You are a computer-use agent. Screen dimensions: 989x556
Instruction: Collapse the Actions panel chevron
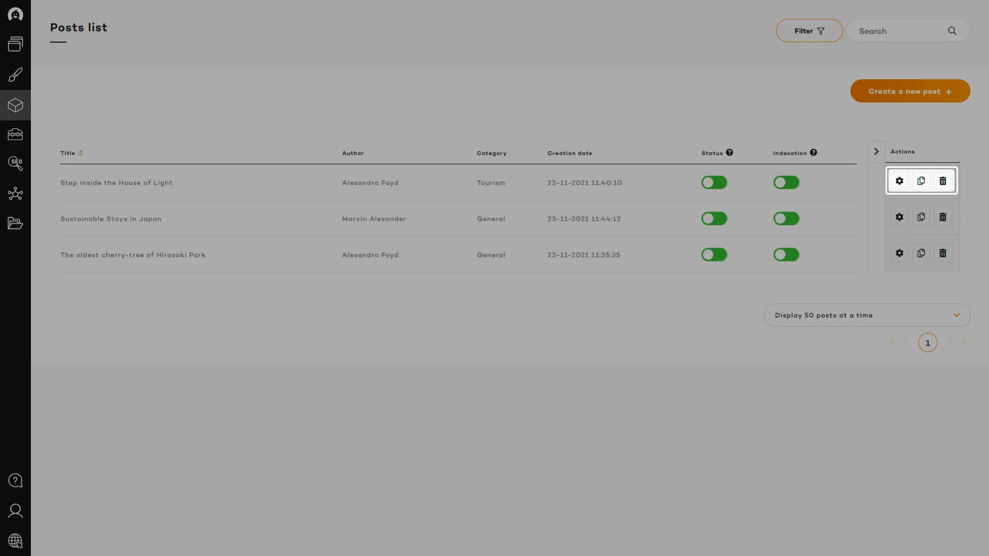[876, 151]
